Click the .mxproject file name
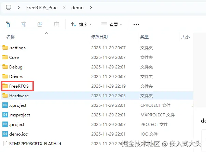206x152 pixels. [x=20, y=115]
